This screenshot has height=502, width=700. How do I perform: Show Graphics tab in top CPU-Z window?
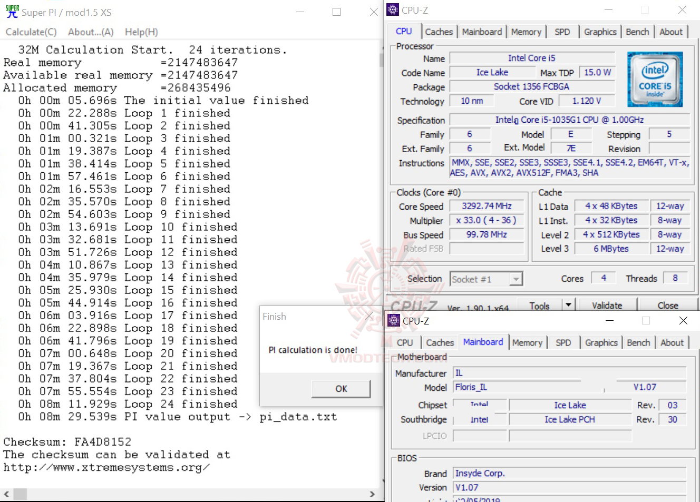coord(600,32)
